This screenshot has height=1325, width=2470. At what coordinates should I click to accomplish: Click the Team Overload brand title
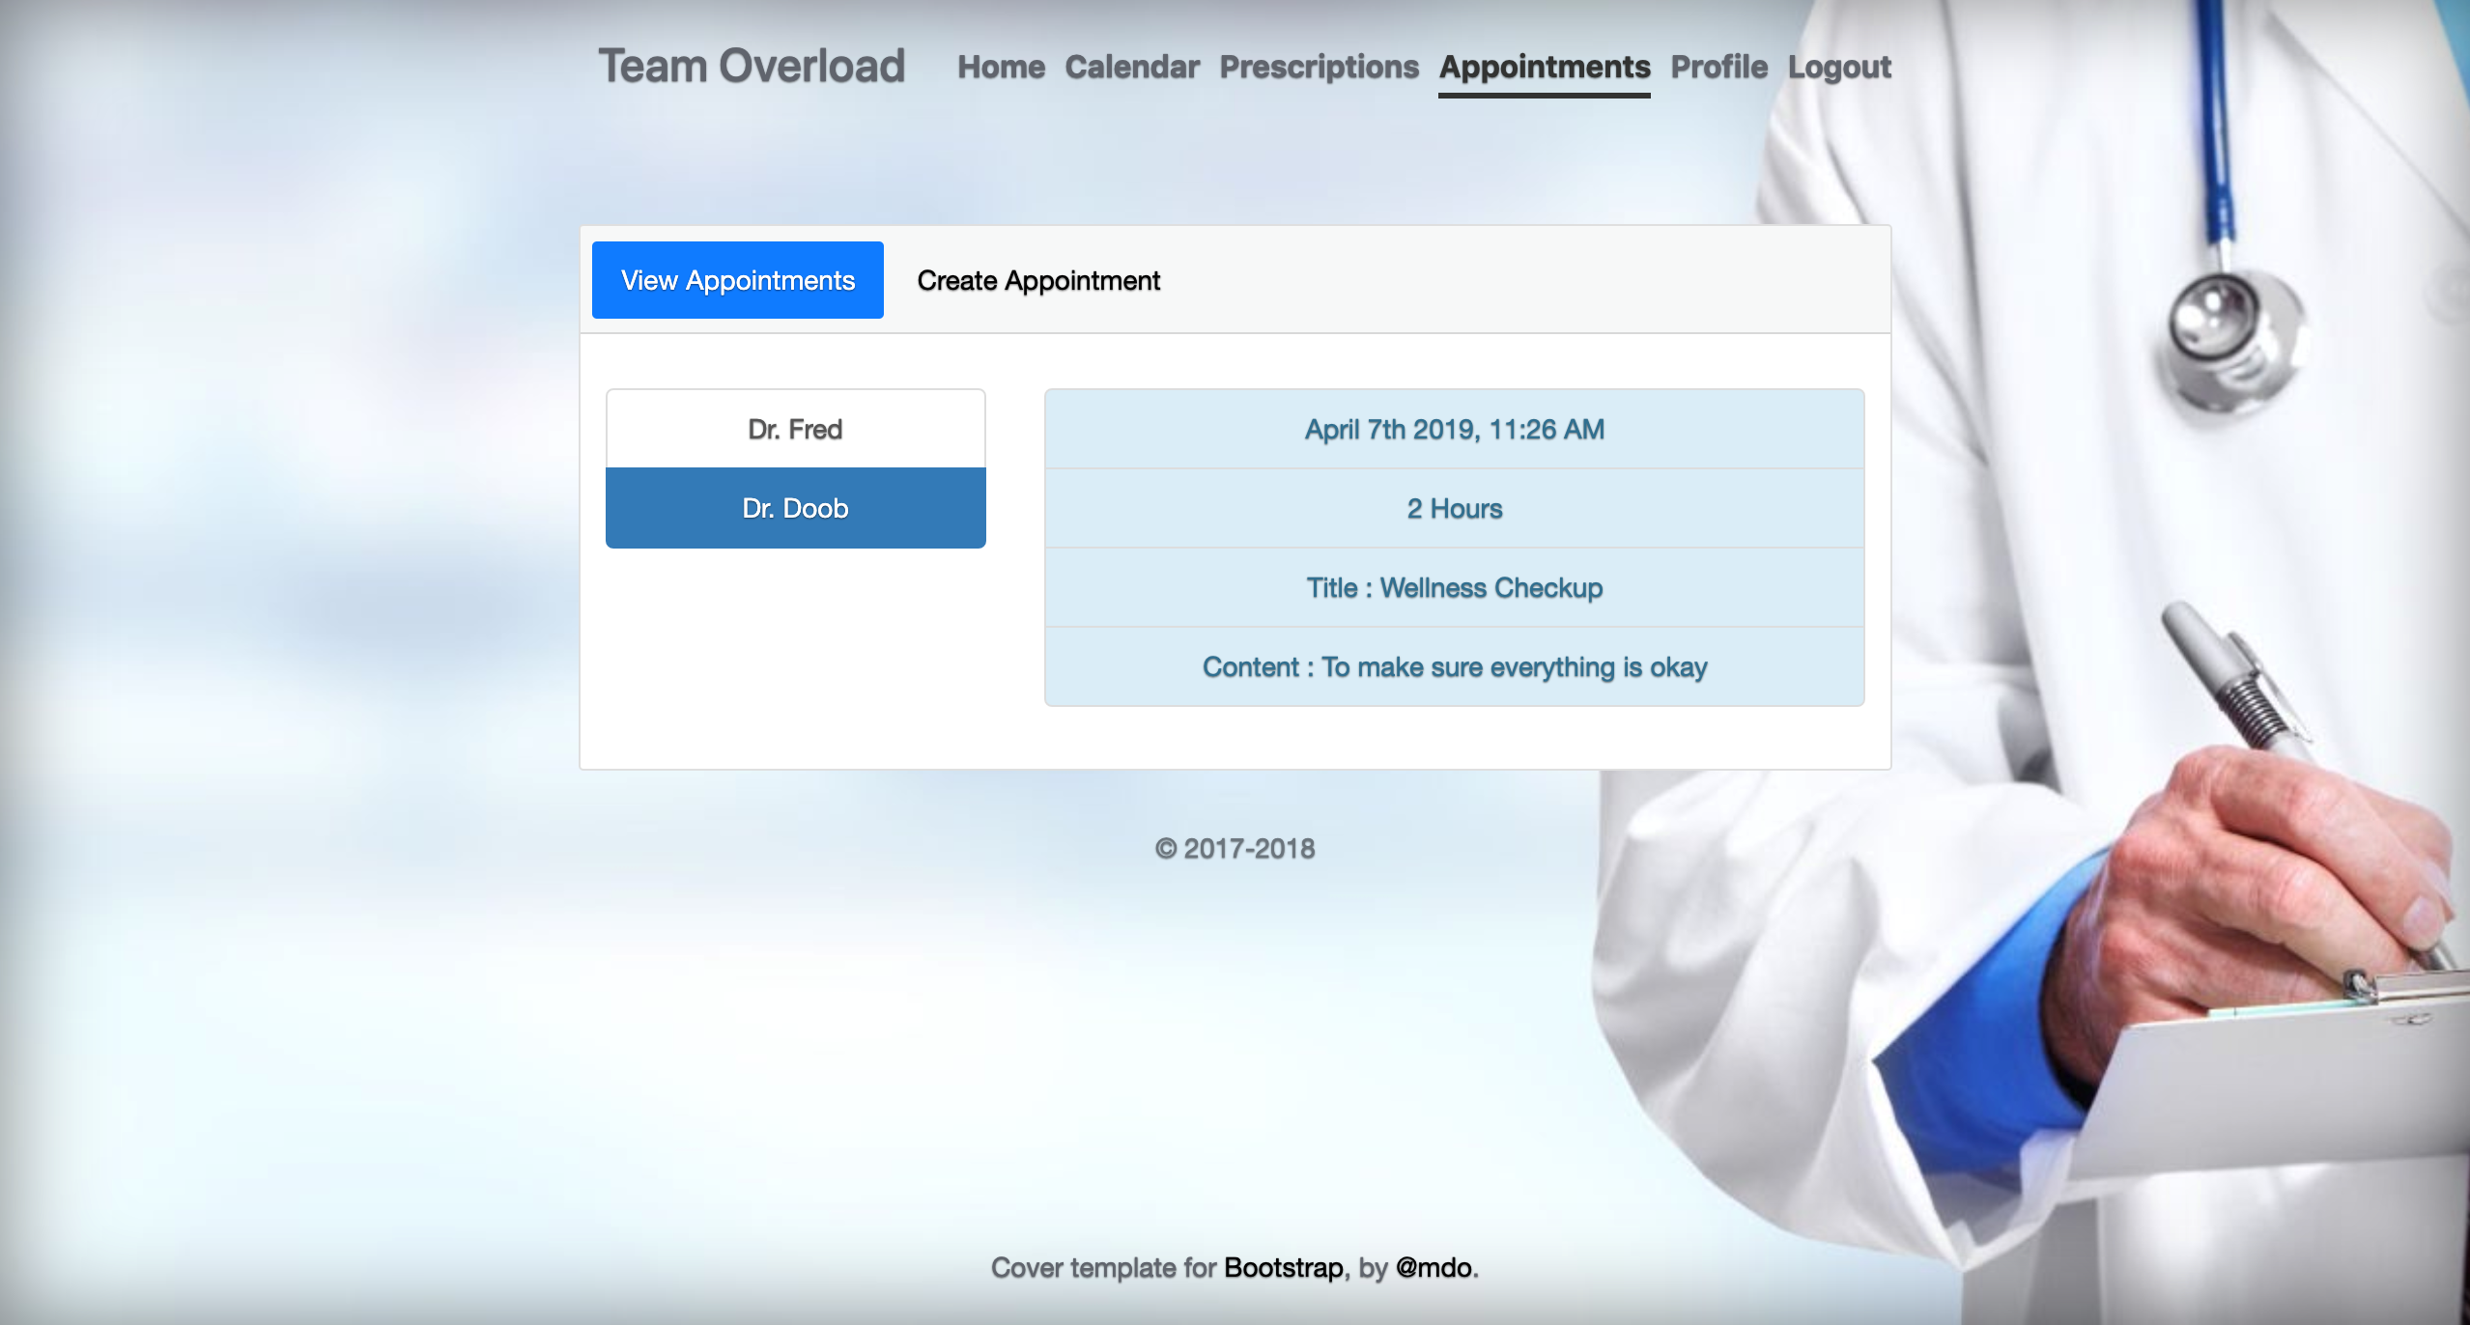(751, 66)
